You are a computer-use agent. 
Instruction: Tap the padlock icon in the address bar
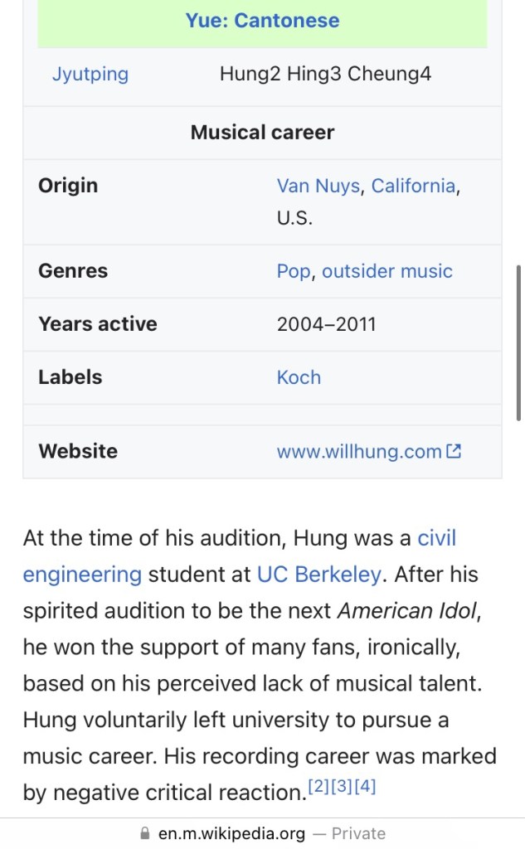pos(146,833)
